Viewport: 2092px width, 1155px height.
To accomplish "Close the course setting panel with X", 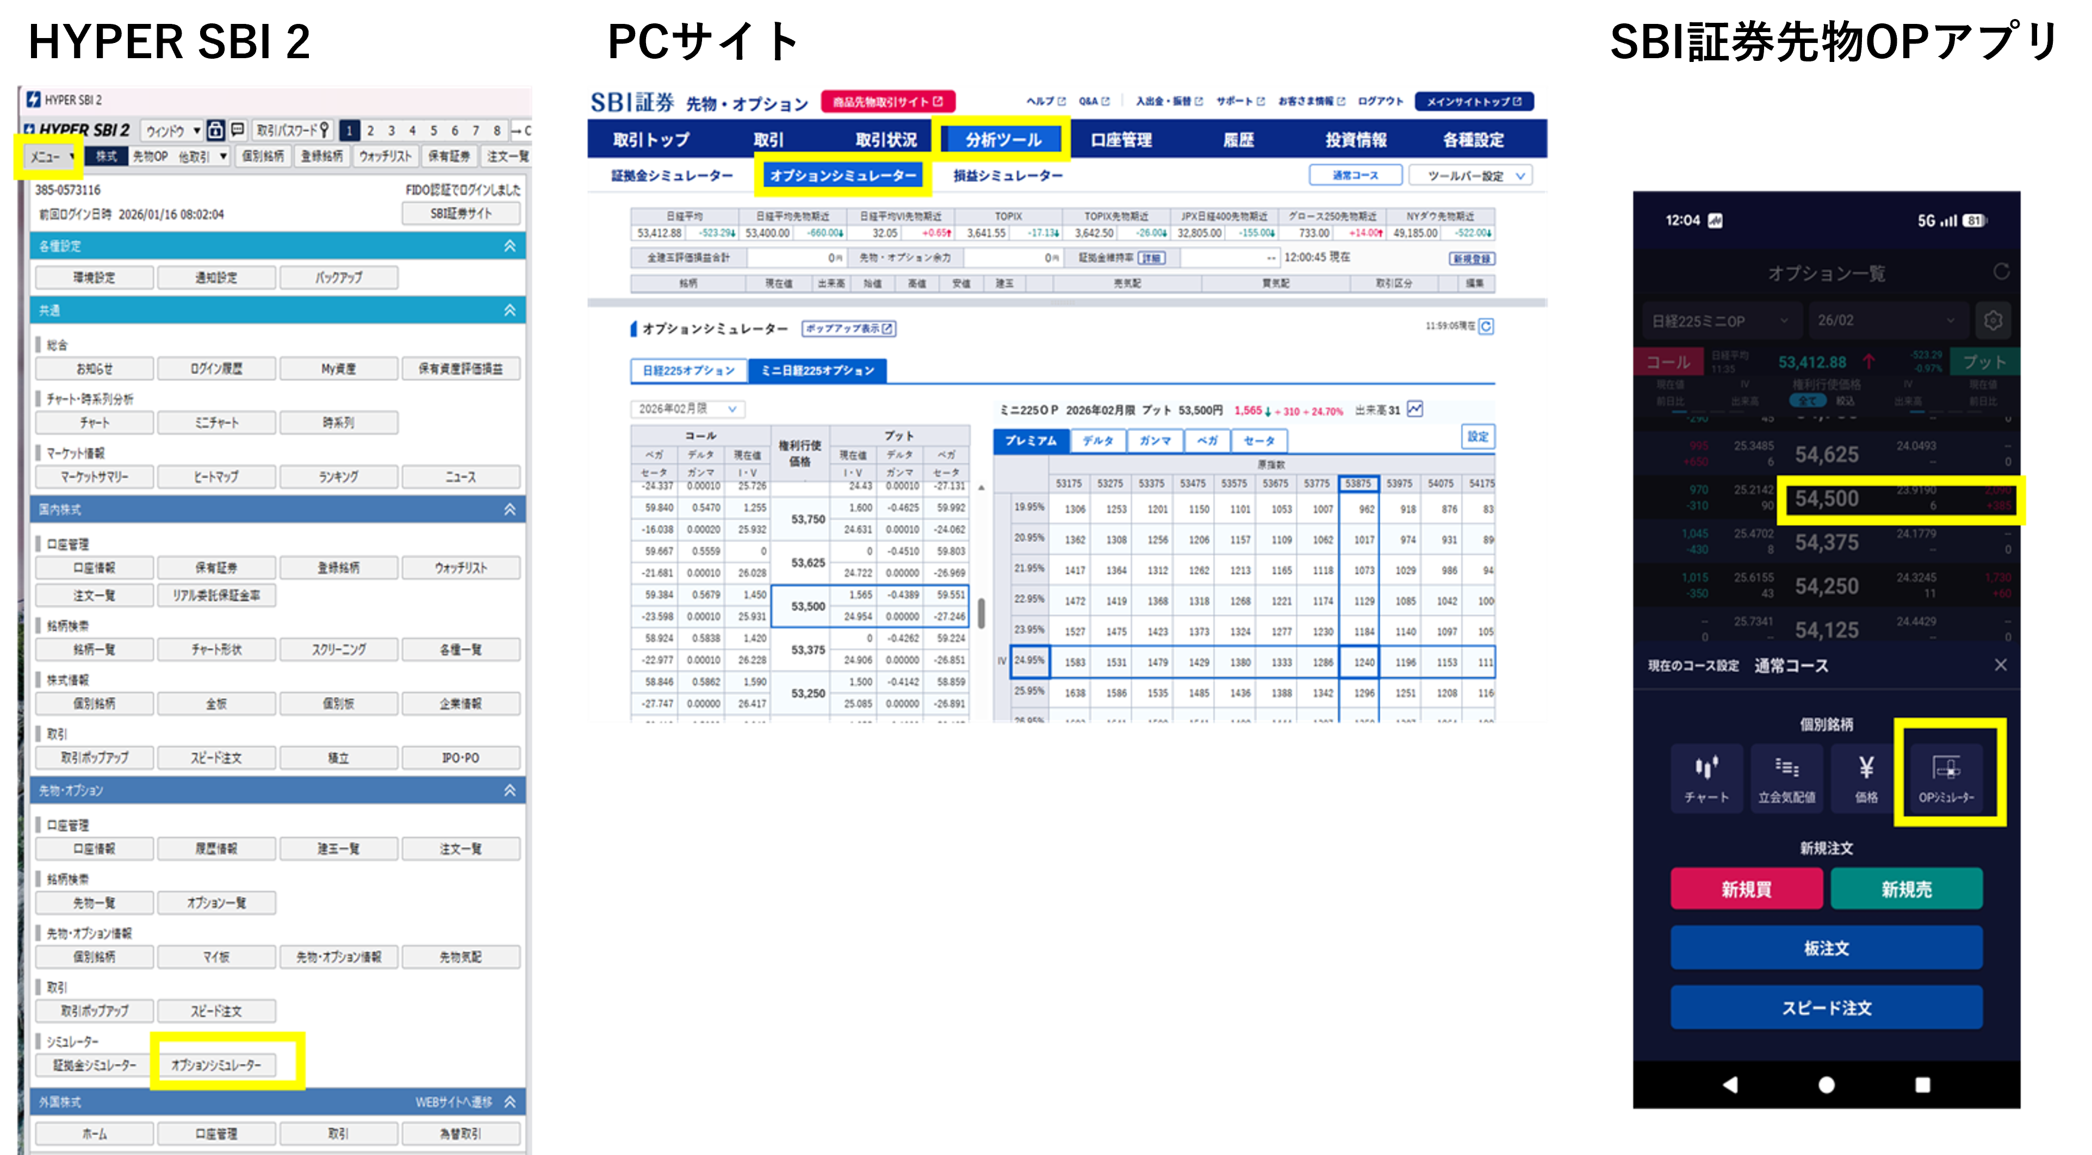I will click(2000, 666).
